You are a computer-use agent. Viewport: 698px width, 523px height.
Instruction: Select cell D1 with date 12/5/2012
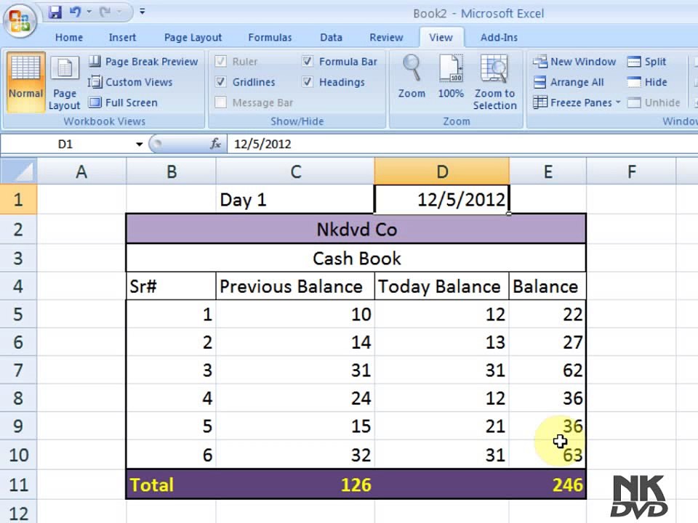[441, 200]
